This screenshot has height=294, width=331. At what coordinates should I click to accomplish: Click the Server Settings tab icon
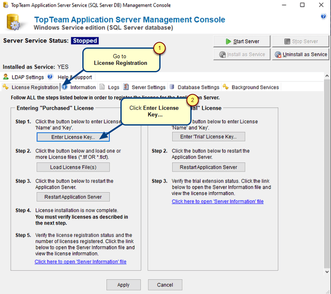tap(126, 87)
